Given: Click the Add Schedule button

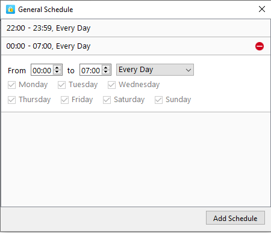Looking at the screenshot, I should 235,218.
